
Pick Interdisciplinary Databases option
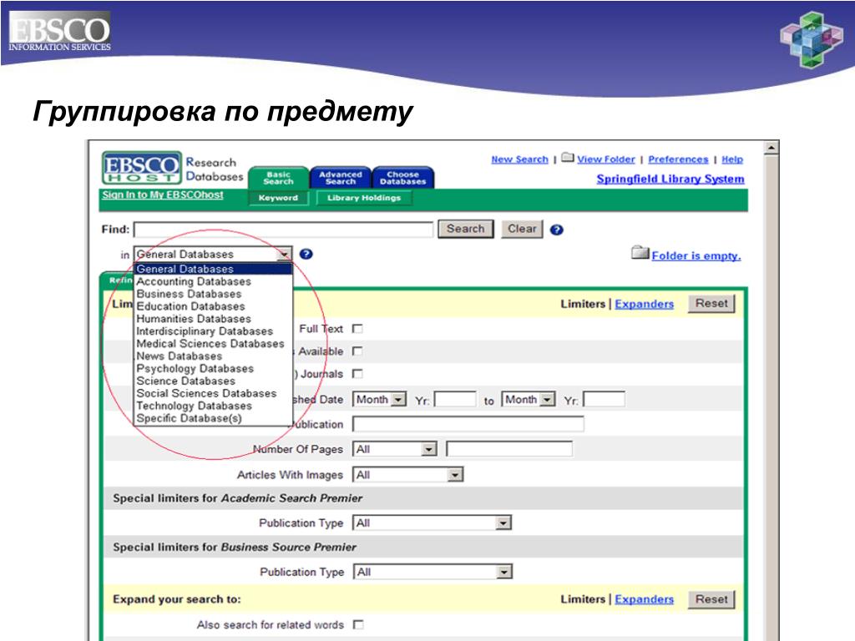pos(205,331)
